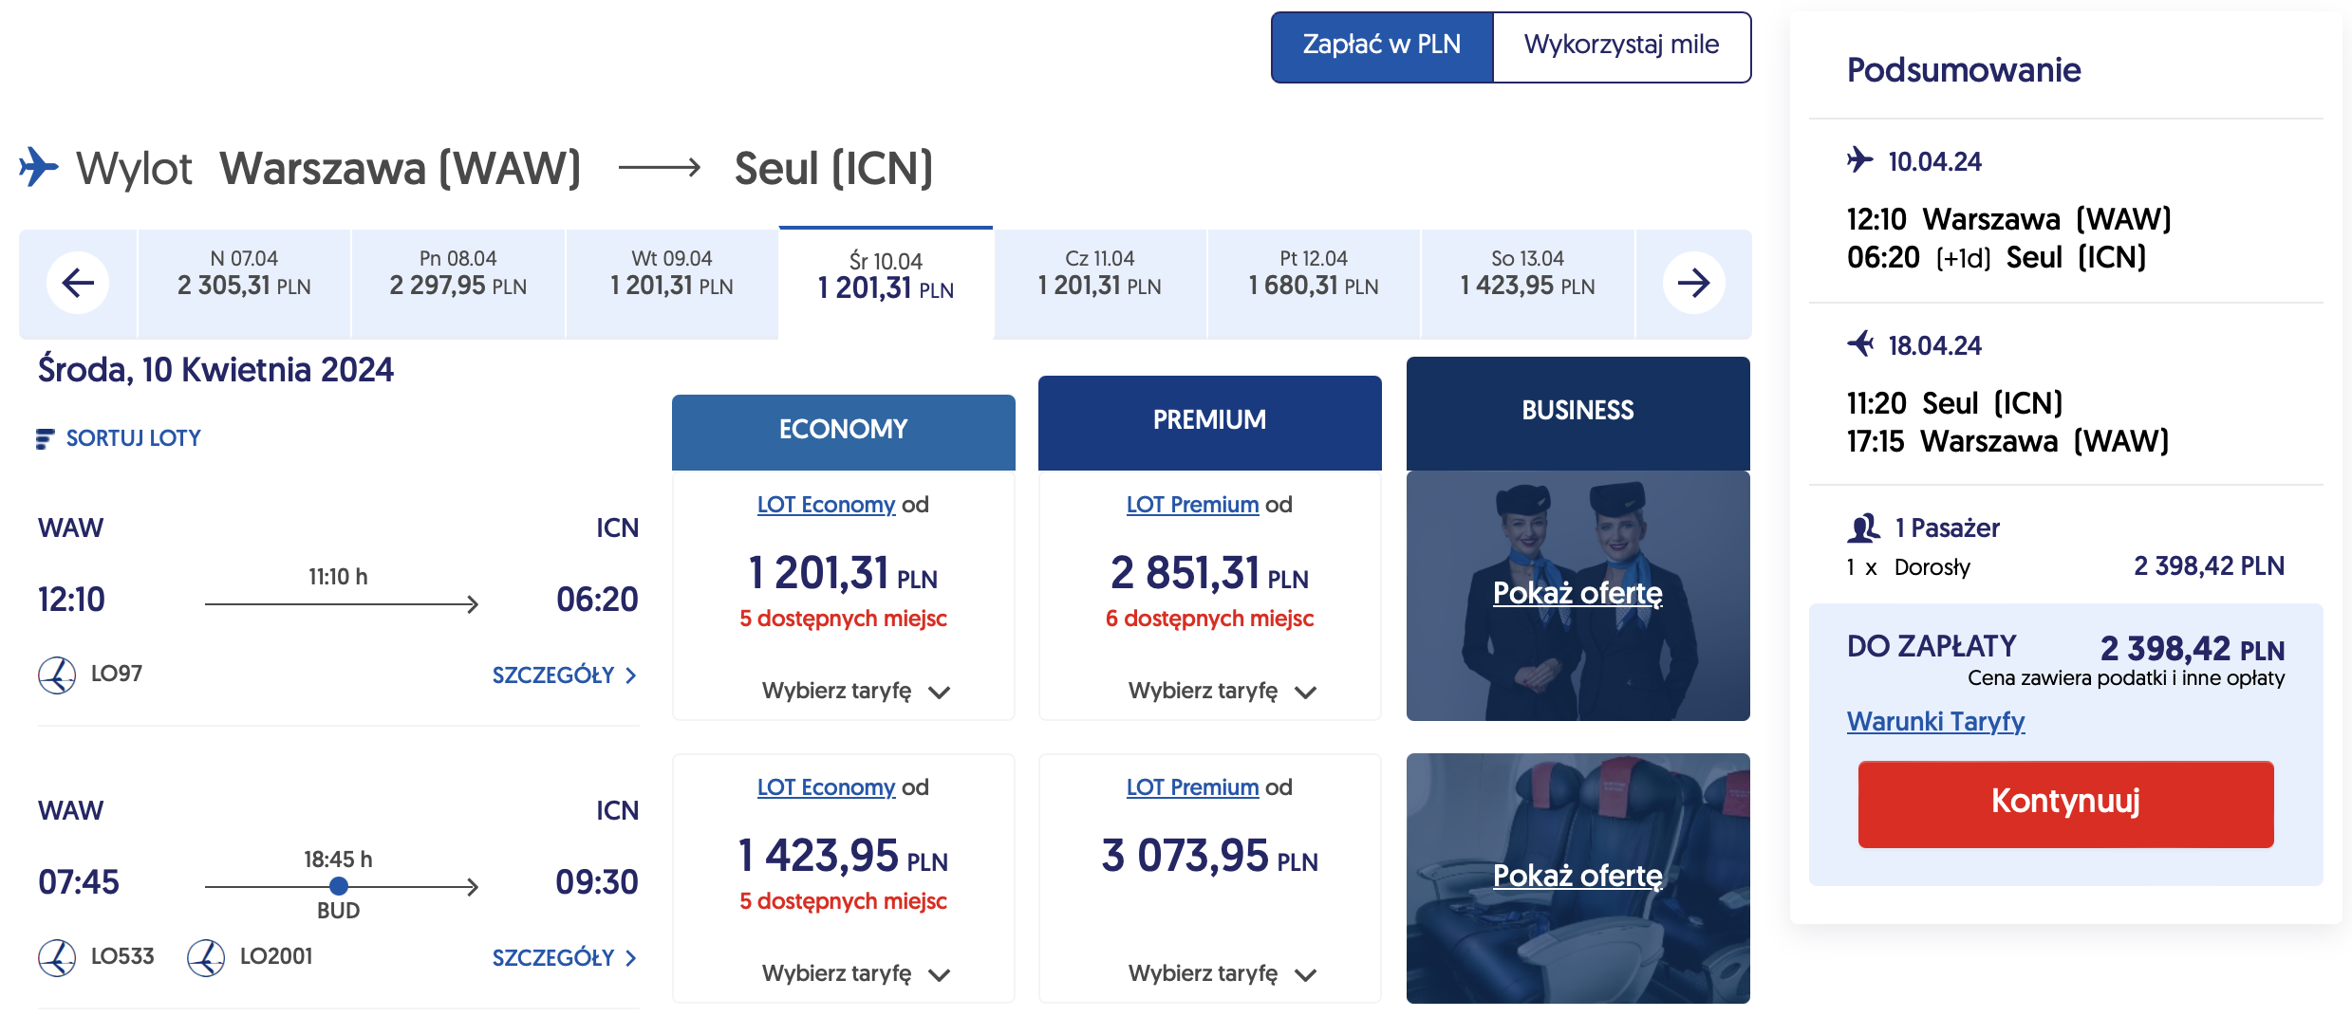The width and height of the screenshot is (2352, 1017).
Task: Click the departure plane icon near Wylot
Action: (39, 167)
